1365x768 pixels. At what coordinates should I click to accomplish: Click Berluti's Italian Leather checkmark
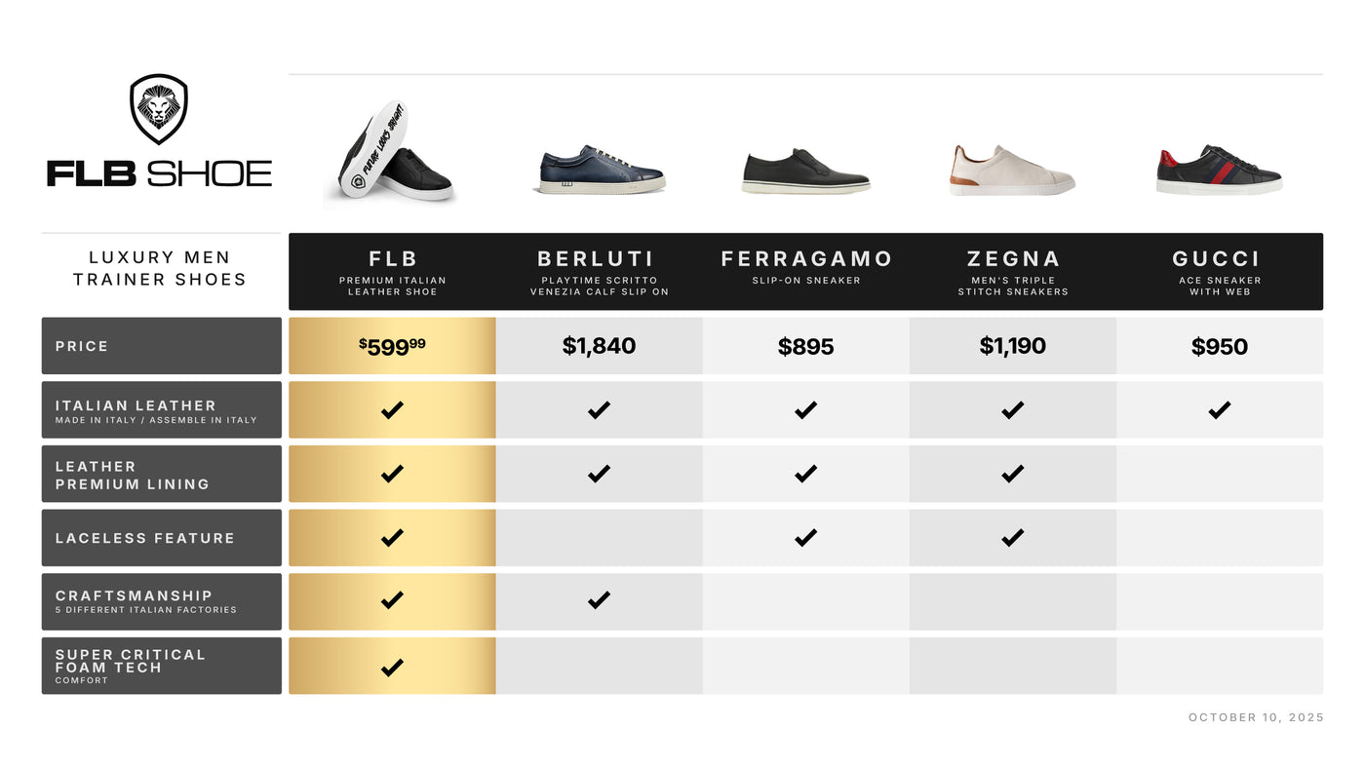click(599, 410)
